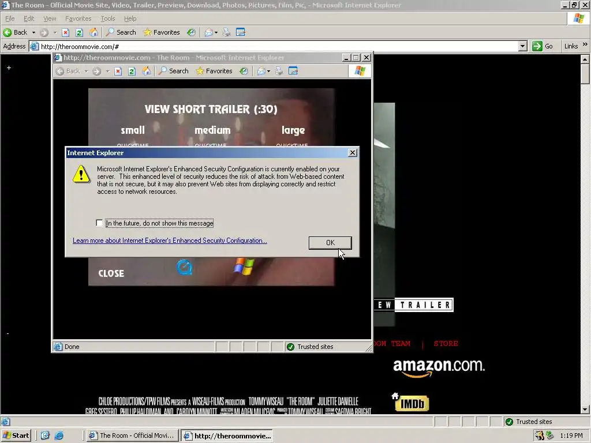
Task: Click the address bar URL field
Action: click(x=278, y=46)
